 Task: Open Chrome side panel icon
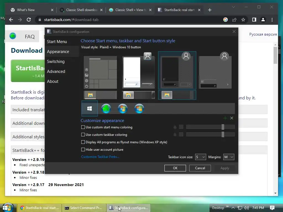(254, 20)
